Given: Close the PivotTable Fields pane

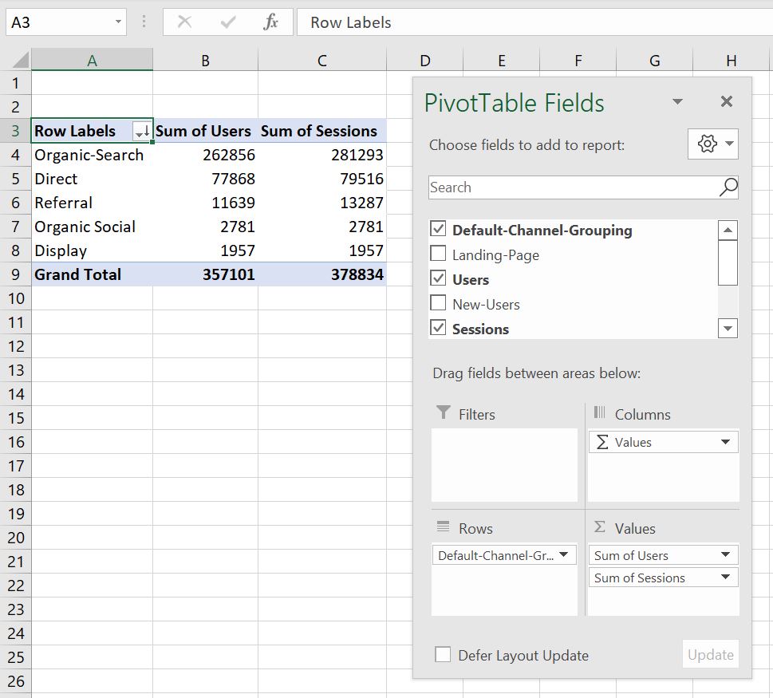Looking at the screenshot, I should pyautogui.click(x=726, y=101).
